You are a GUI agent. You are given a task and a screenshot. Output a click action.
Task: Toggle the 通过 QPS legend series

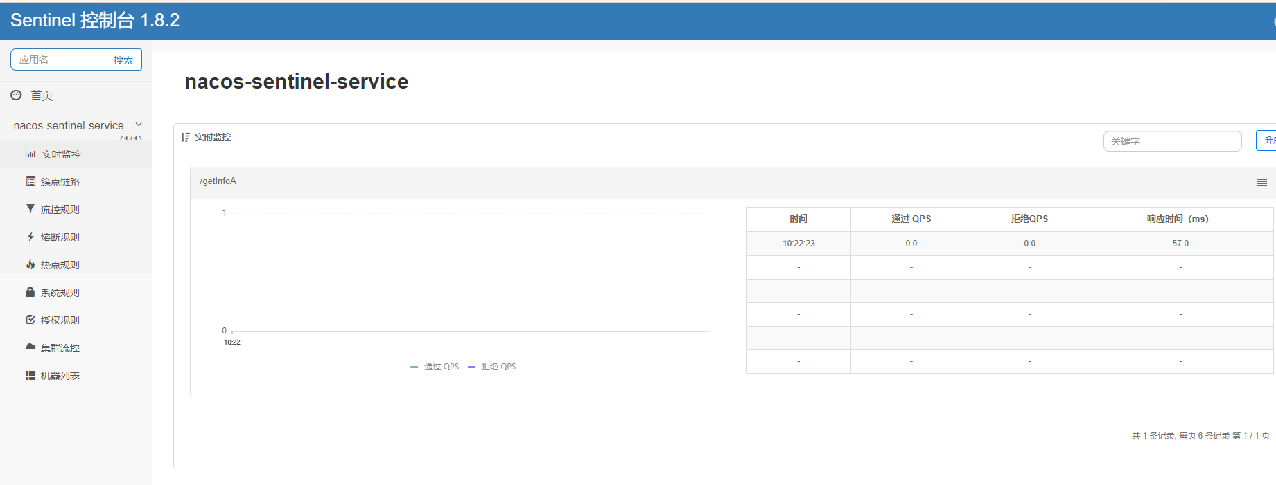point(435,367)
